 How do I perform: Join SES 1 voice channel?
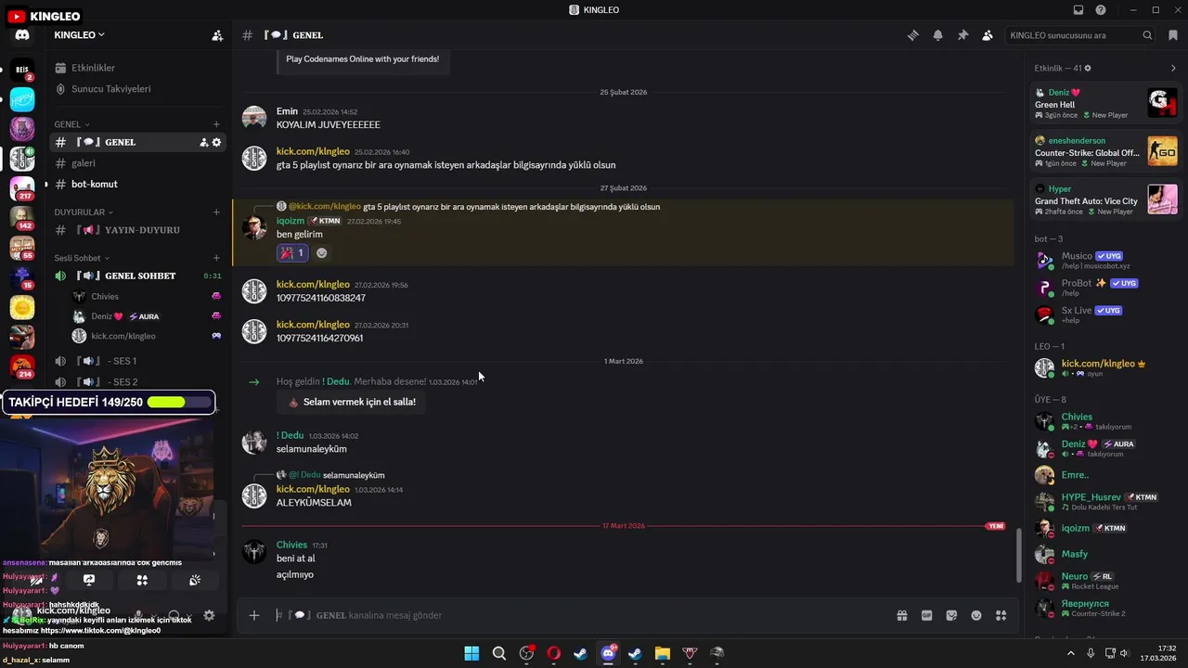pos(138,361)
